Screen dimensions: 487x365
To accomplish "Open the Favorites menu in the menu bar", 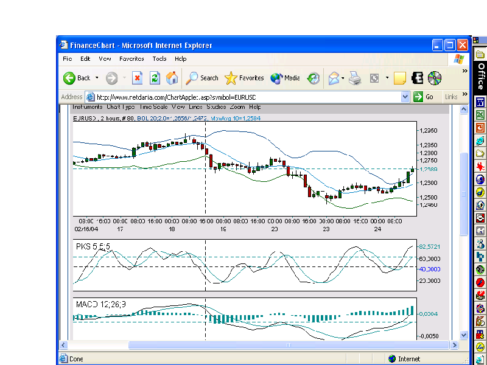I will pyautogui.click(x=131, y=58).
